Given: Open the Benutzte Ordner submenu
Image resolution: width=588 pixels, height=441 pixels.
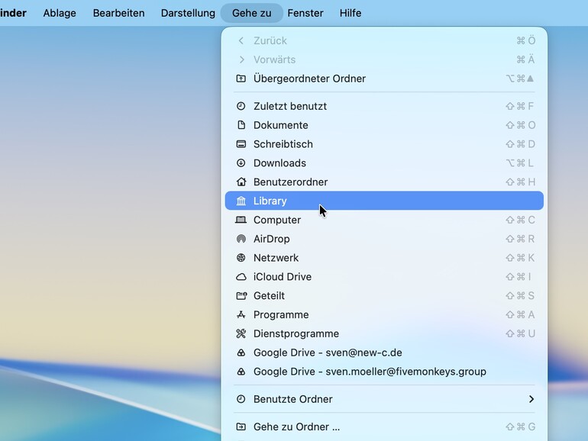Looking at the screenshot, I should coord(384,399).
